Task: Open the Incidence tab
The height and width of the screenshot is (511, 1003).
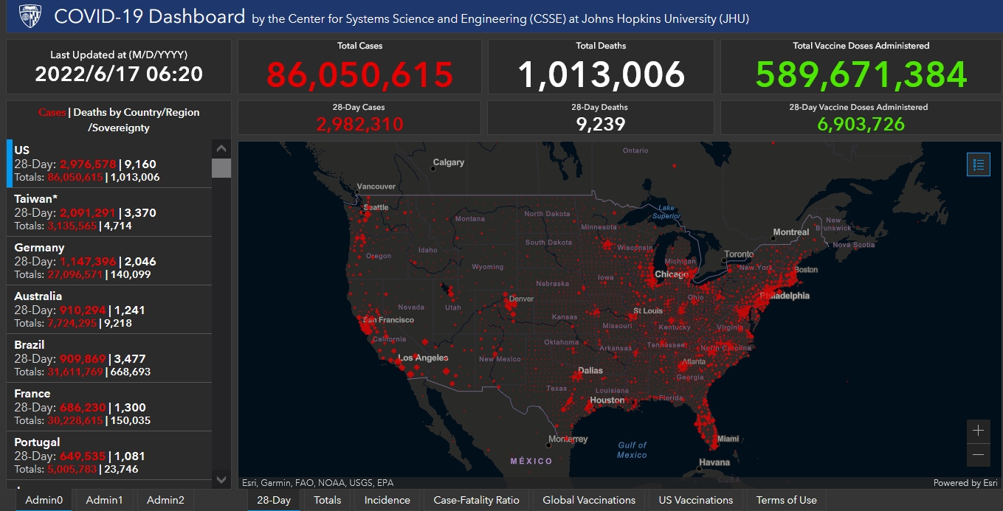Action: 387,500
